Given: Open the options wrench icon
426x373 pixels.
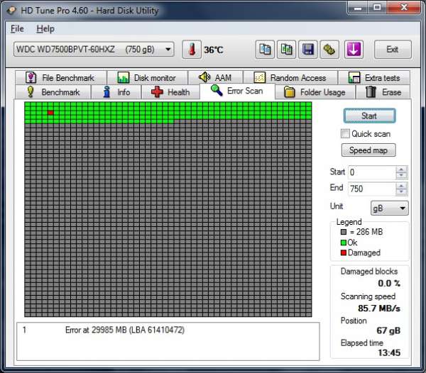Looking at the screenshot, I should tap(329, 50).
